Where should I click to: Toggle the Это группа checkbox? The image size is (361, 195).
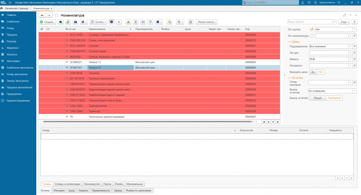[312, 30]
